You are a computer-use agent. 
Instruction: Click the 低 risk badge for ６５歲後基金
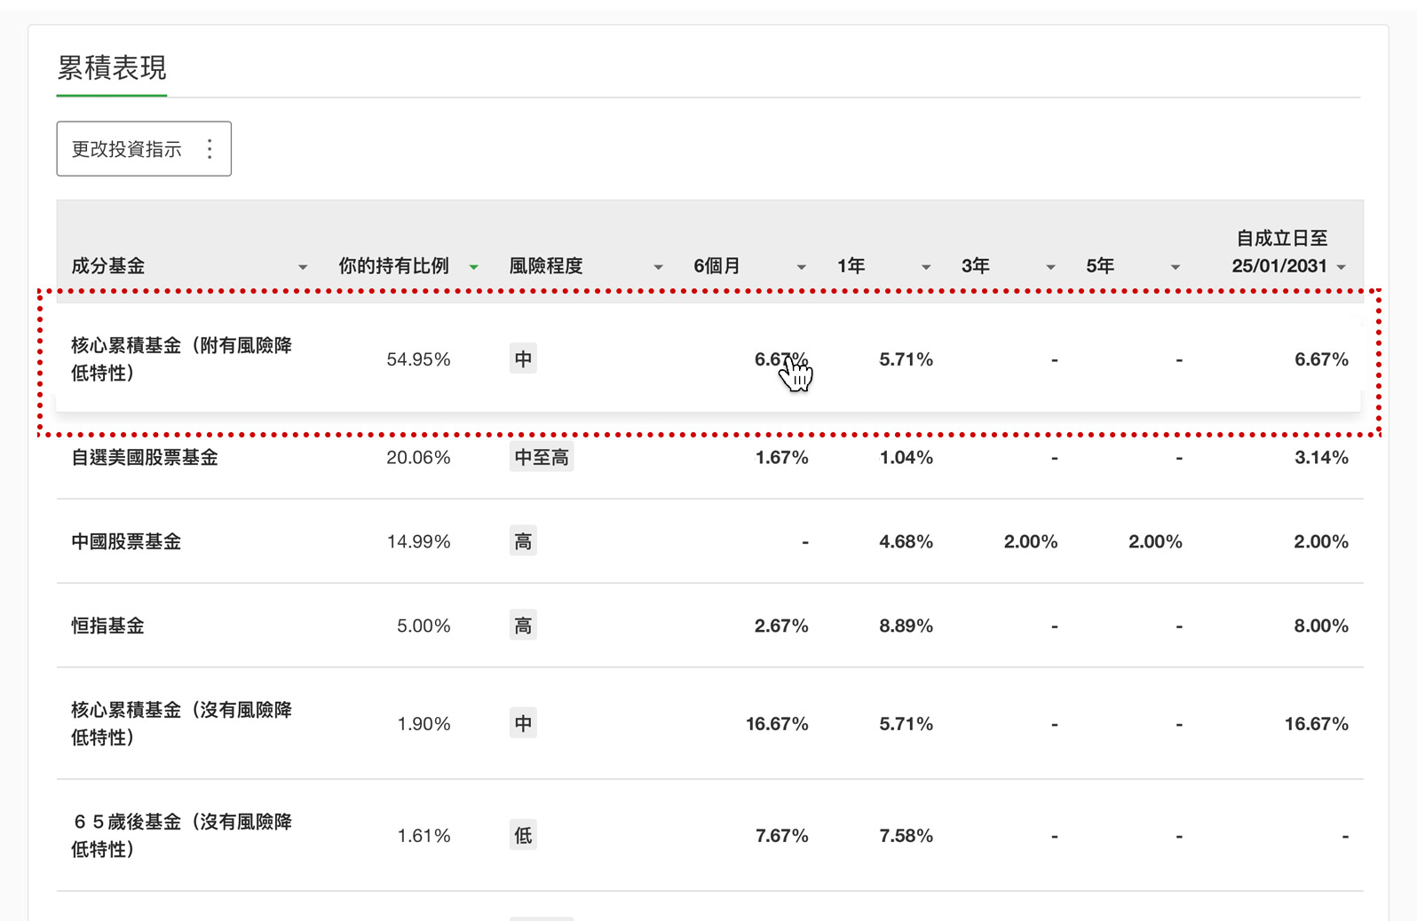[523, 836]
